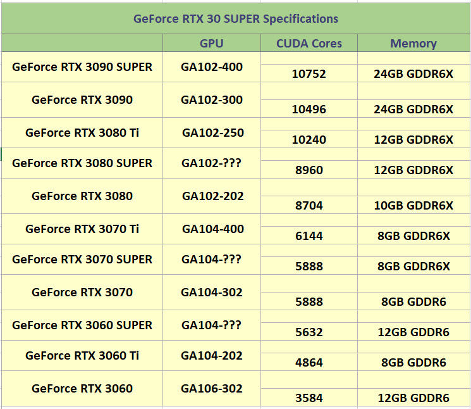Select the GA102-400 cell
471x409 pixels.
[x=211, y=66]
